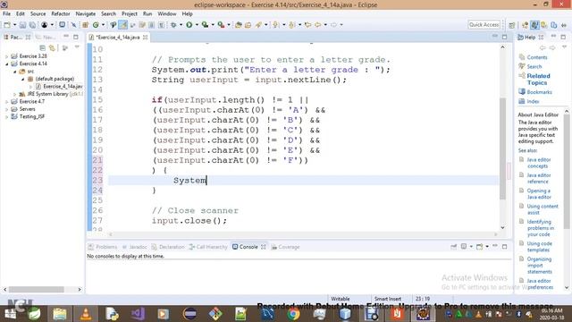Switch to the Call Hierarchy tab
Image resolution: width=572 pixels, height=322 pixels.
(208, 247)
